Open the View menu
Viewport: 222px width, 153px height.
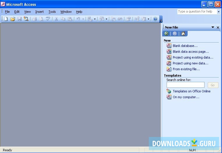click(27, 12)
